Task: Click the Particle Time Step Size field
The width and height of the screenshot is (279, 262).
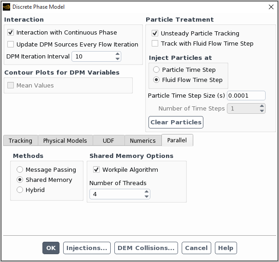Action: [x=246, y=96]
